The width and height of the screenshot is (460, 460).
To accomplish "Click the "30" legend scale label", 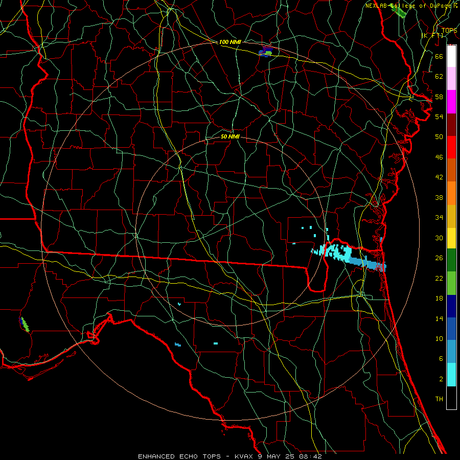I will point(439,238).
